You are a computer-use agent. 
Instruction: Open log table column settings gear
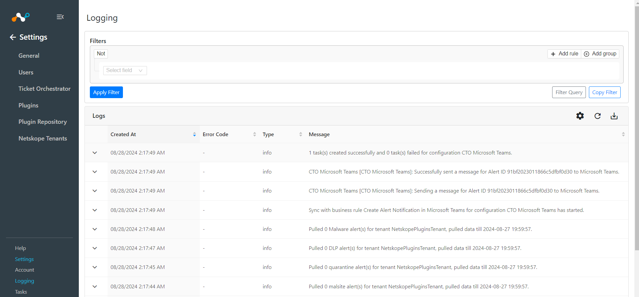(x=580, y=116)
